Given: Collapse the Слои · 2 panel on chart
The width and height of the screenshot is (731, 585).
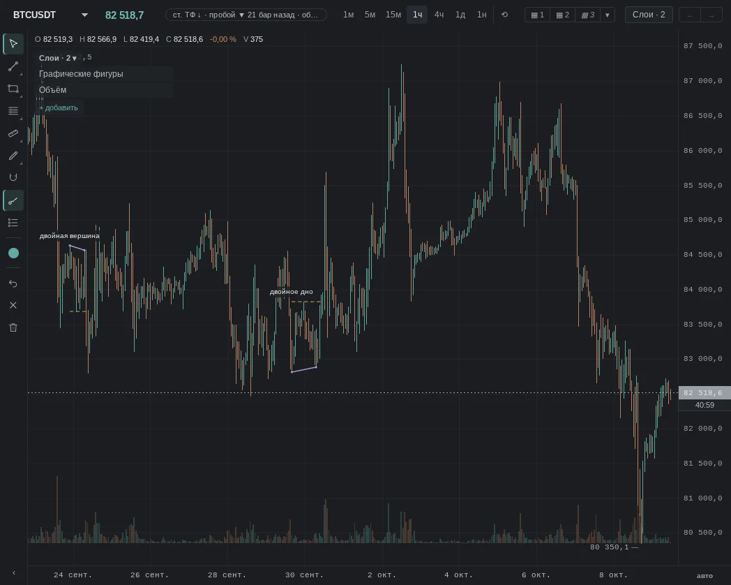Looking at the screenshot, I should tap(58, 58).
